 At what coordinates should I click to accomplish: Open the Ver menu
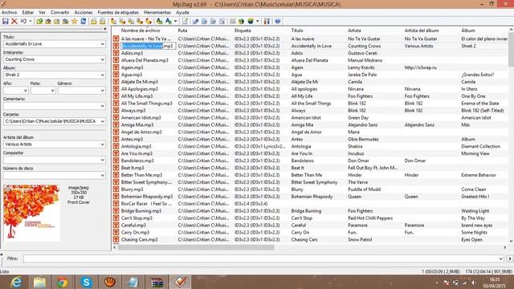click(x=42, y=13)
